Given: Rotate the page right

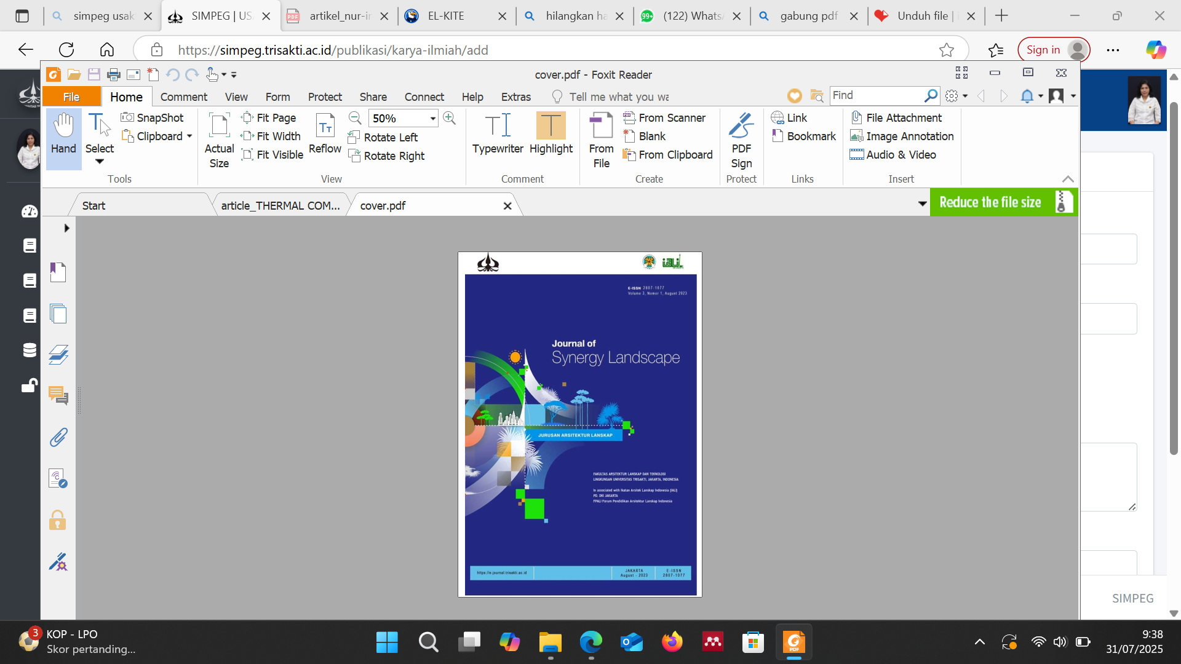Looking at the screenshot, I should (x=386, y=156).
